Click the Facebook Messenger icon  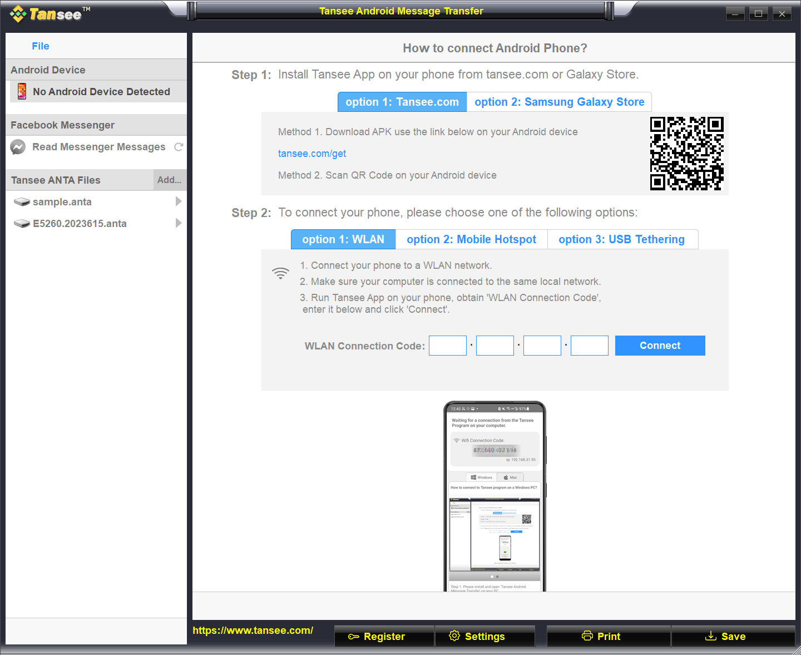[x=18, y=147]
